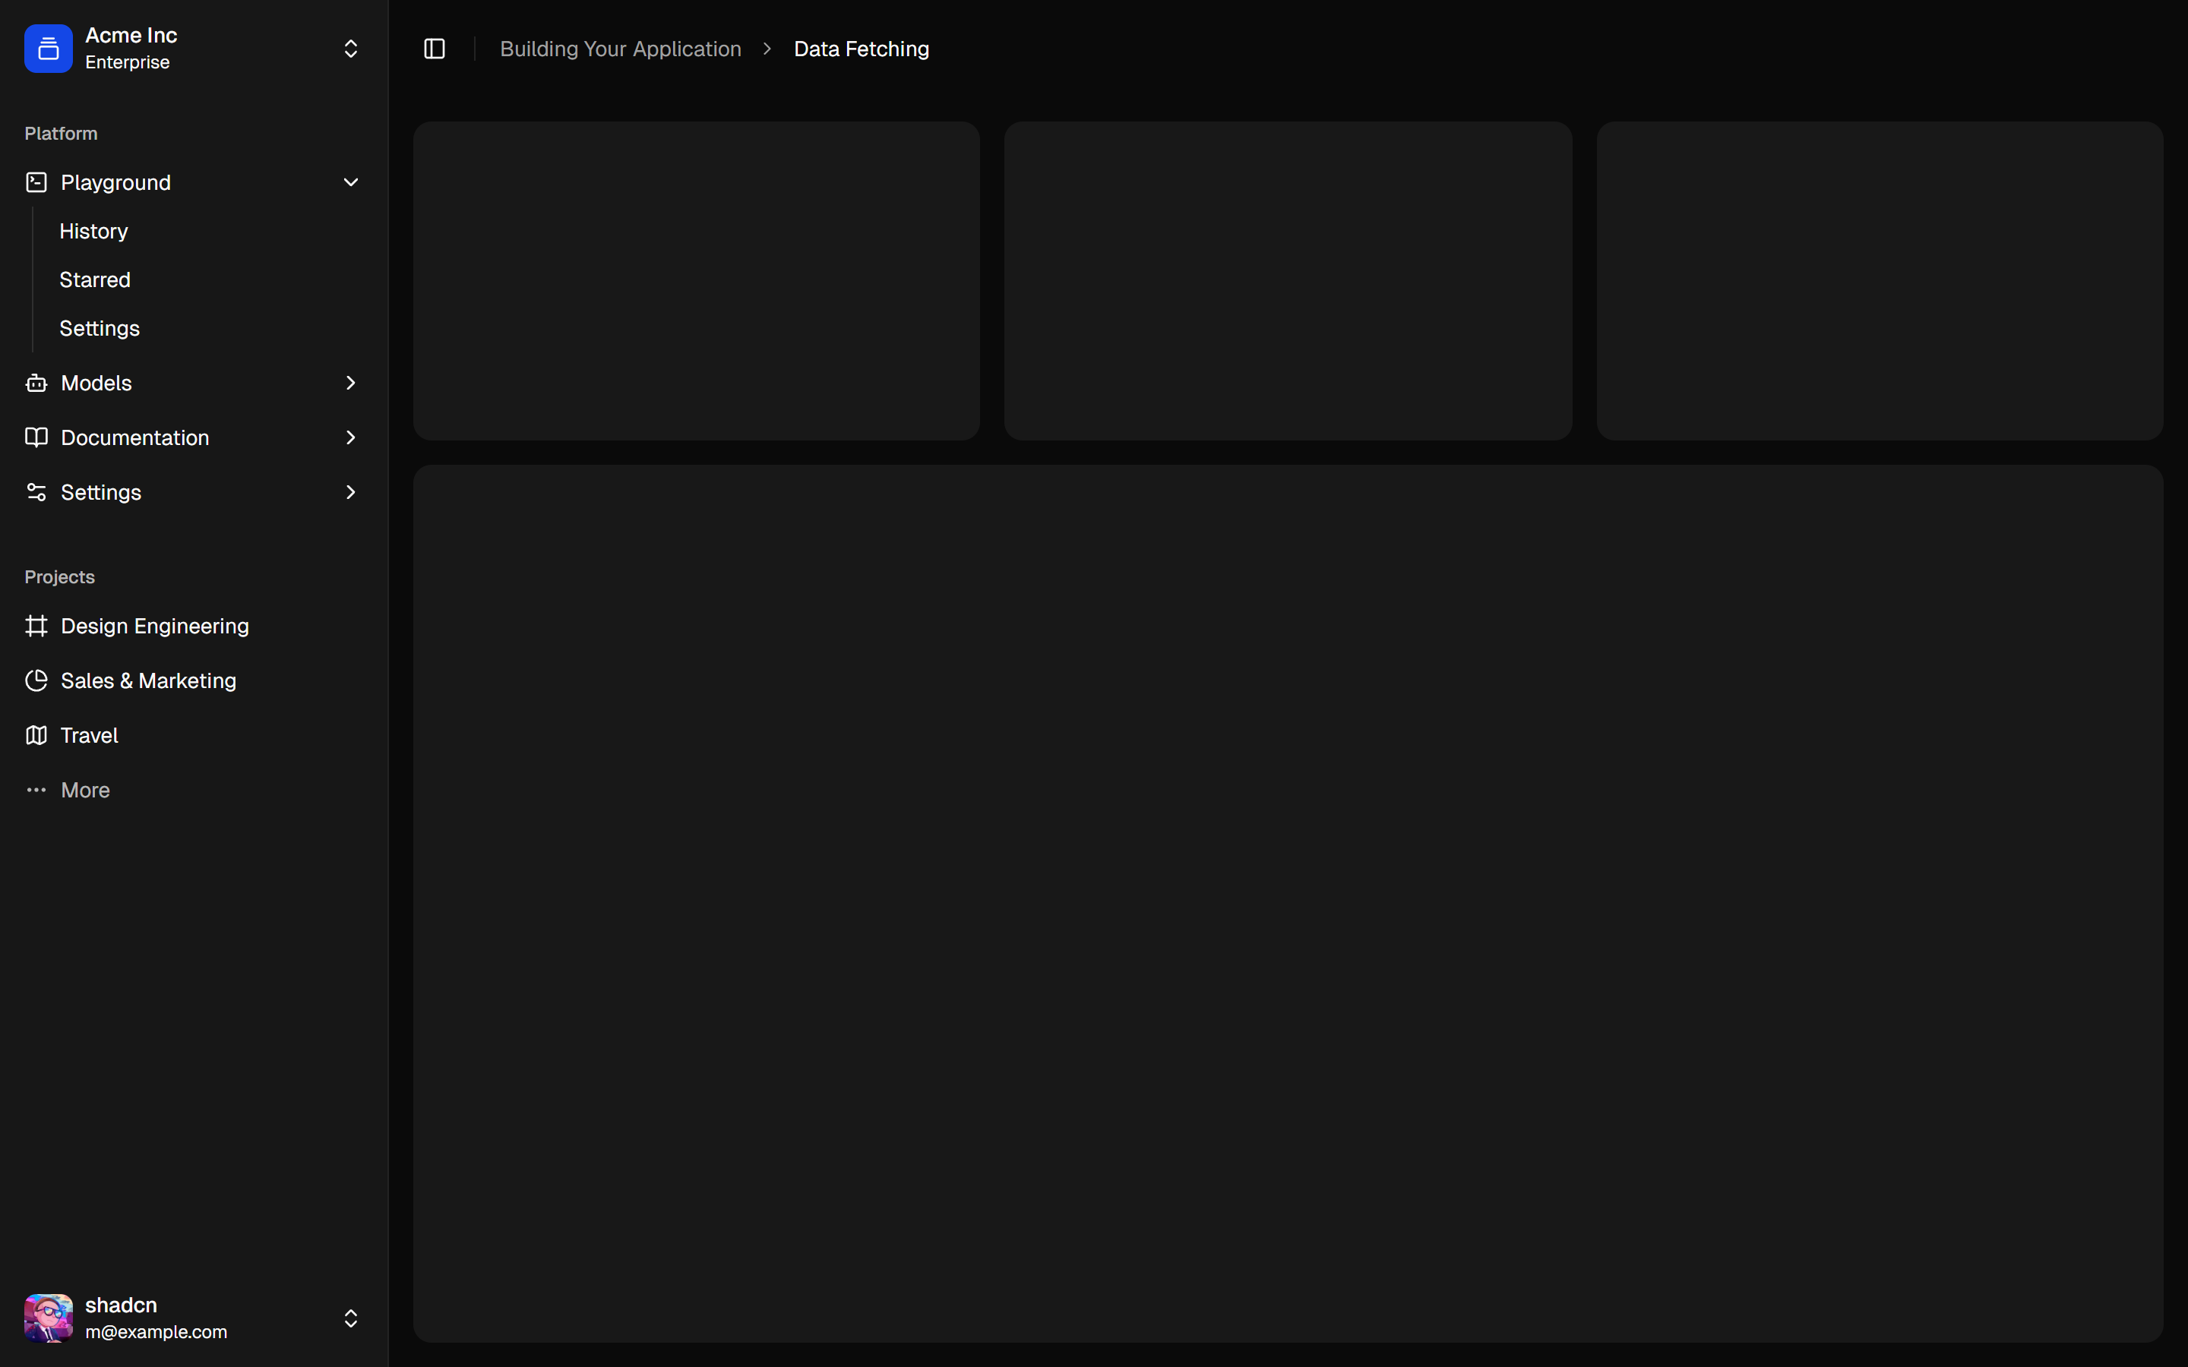Click the Settings sliders icon
This screenshot has width=2188, height=1367.
pos(36,493)
